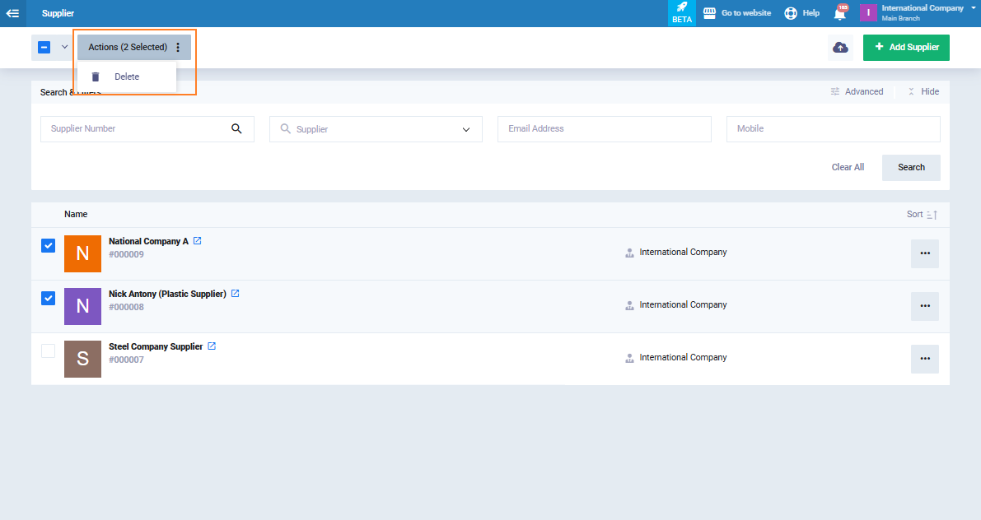
Task: Expand the select-all checkbox dropdown arrow
Action: [x=64, y=48]
